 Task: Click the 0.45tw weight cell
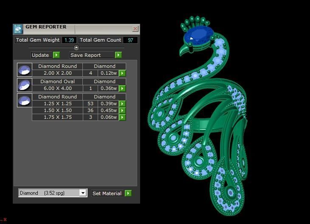tap(109, 110)
